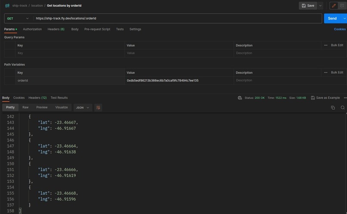Viewport: 347px width, 214px height.
Task: Open the Headers (6) request tab
Action: point(56,29)
